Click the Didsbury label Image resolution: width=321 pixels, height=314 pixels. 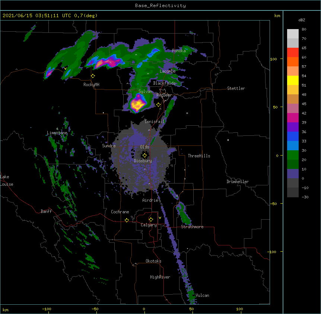point(143,161)
